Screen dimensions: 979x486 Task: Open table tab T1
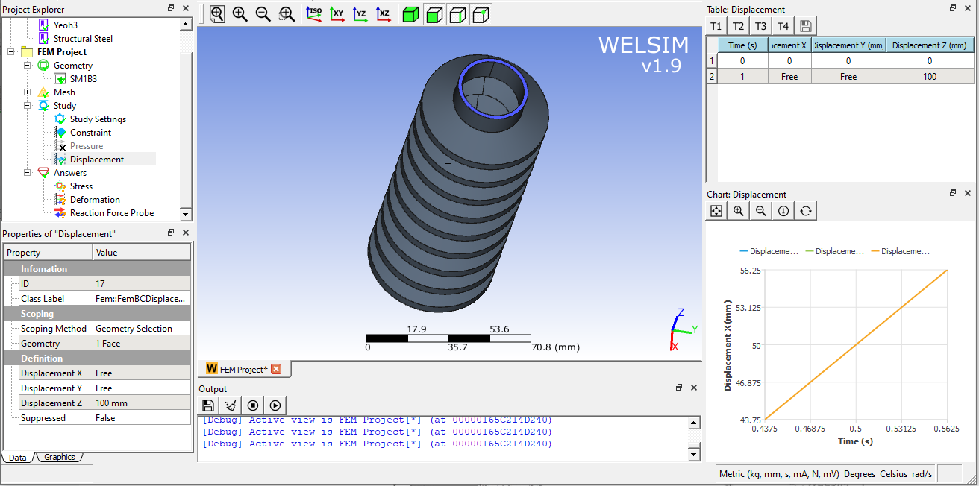point(716,26)
